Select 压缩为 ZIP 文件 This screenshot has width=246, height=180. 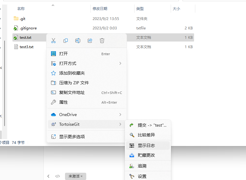click(87, 83)
